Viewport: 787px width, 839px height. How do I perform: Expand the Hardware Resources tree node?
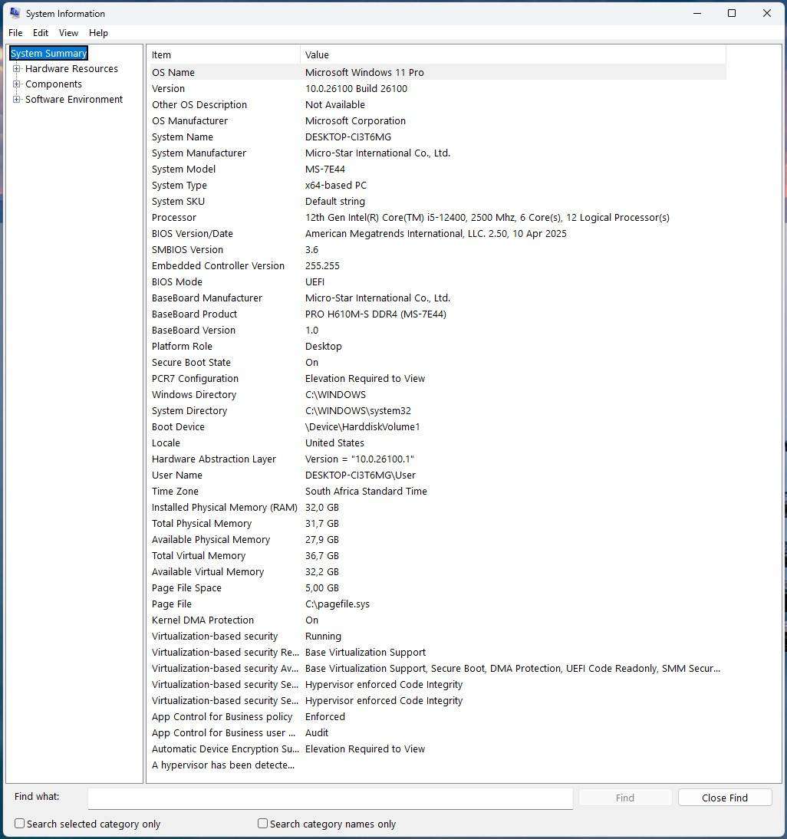(x=17, y=68)
